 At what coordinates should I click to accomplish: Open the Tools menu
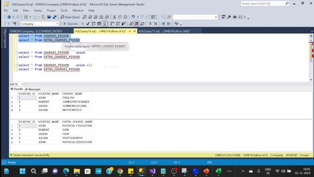coord(64,10)
